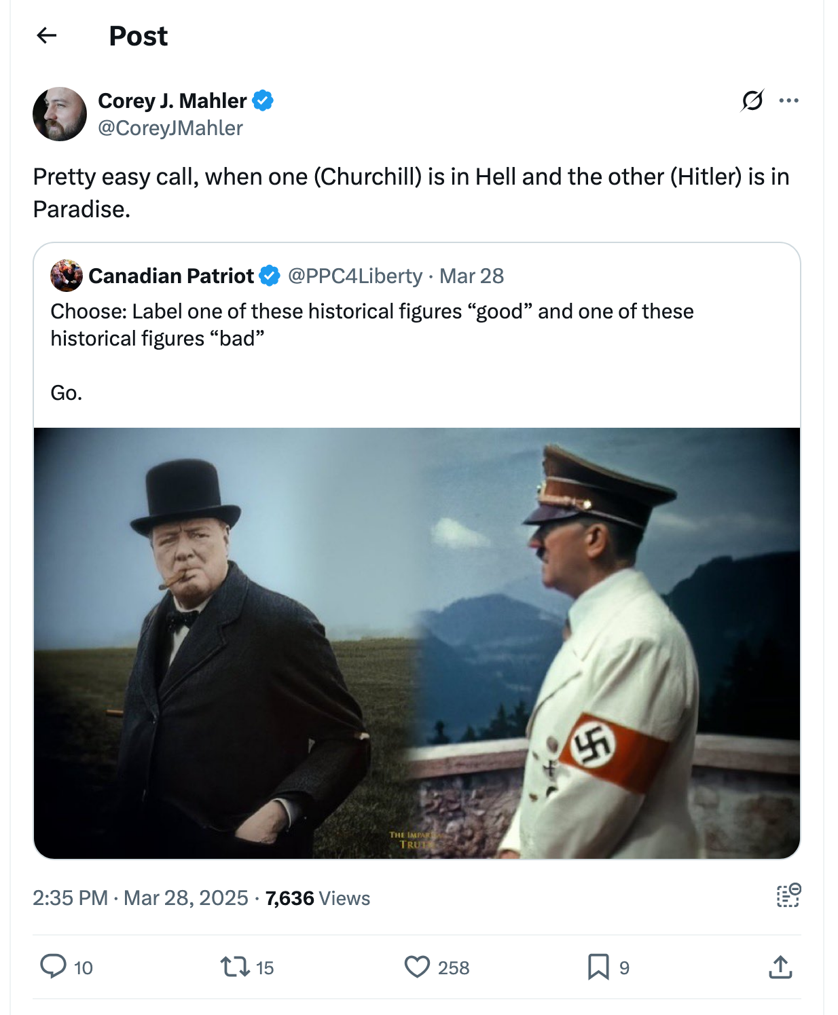Open the Canadian Patriot quoted account name

(171, 276)
